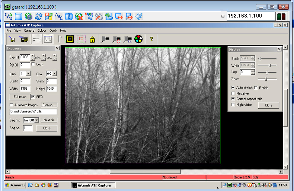This screenshot has height=191, width=294.
Task: Enable the Night vision checkbox
Action: point(233,105)
